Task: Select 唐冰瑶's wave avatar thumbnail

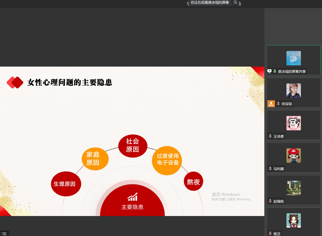Action: click(x=294, y=58)
